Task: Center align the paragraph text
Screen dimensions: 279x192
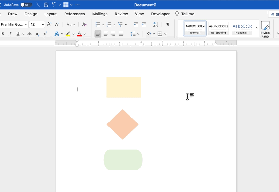Action: click(105, 34)
